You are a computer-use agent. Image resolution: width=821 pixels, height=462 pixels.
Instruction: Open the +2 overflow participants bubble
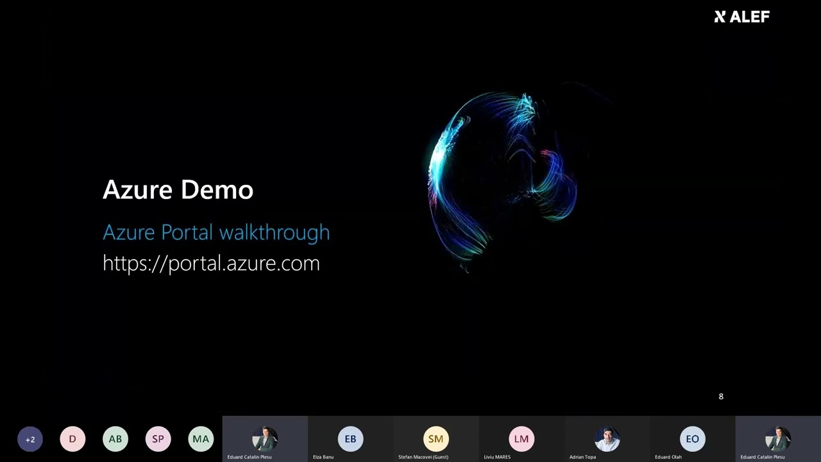(30, 439)
